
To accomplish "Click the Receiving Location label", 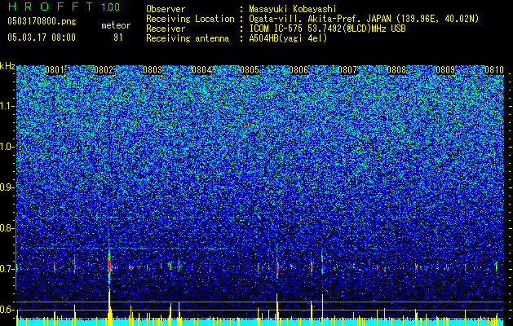I will 190,19.
